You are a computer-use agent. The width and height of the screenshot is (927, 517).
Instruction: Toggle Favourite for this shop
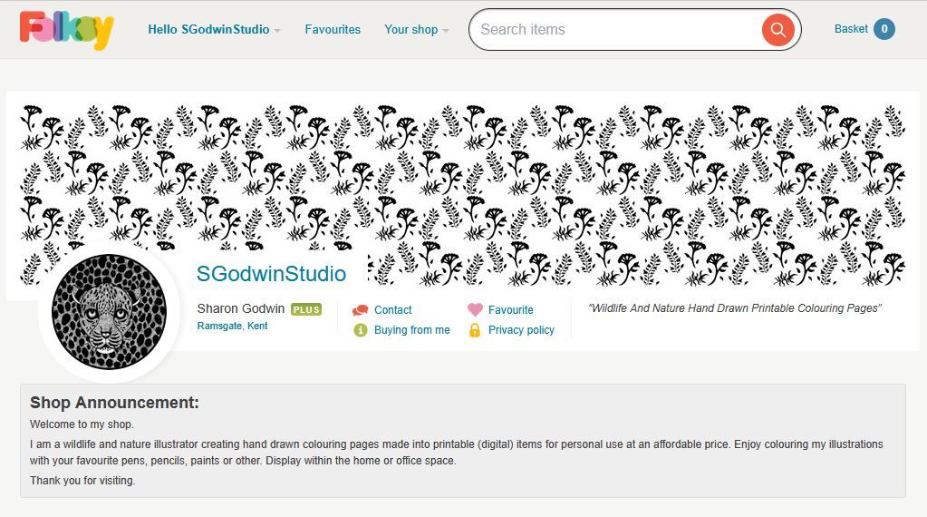click(510, 310)
